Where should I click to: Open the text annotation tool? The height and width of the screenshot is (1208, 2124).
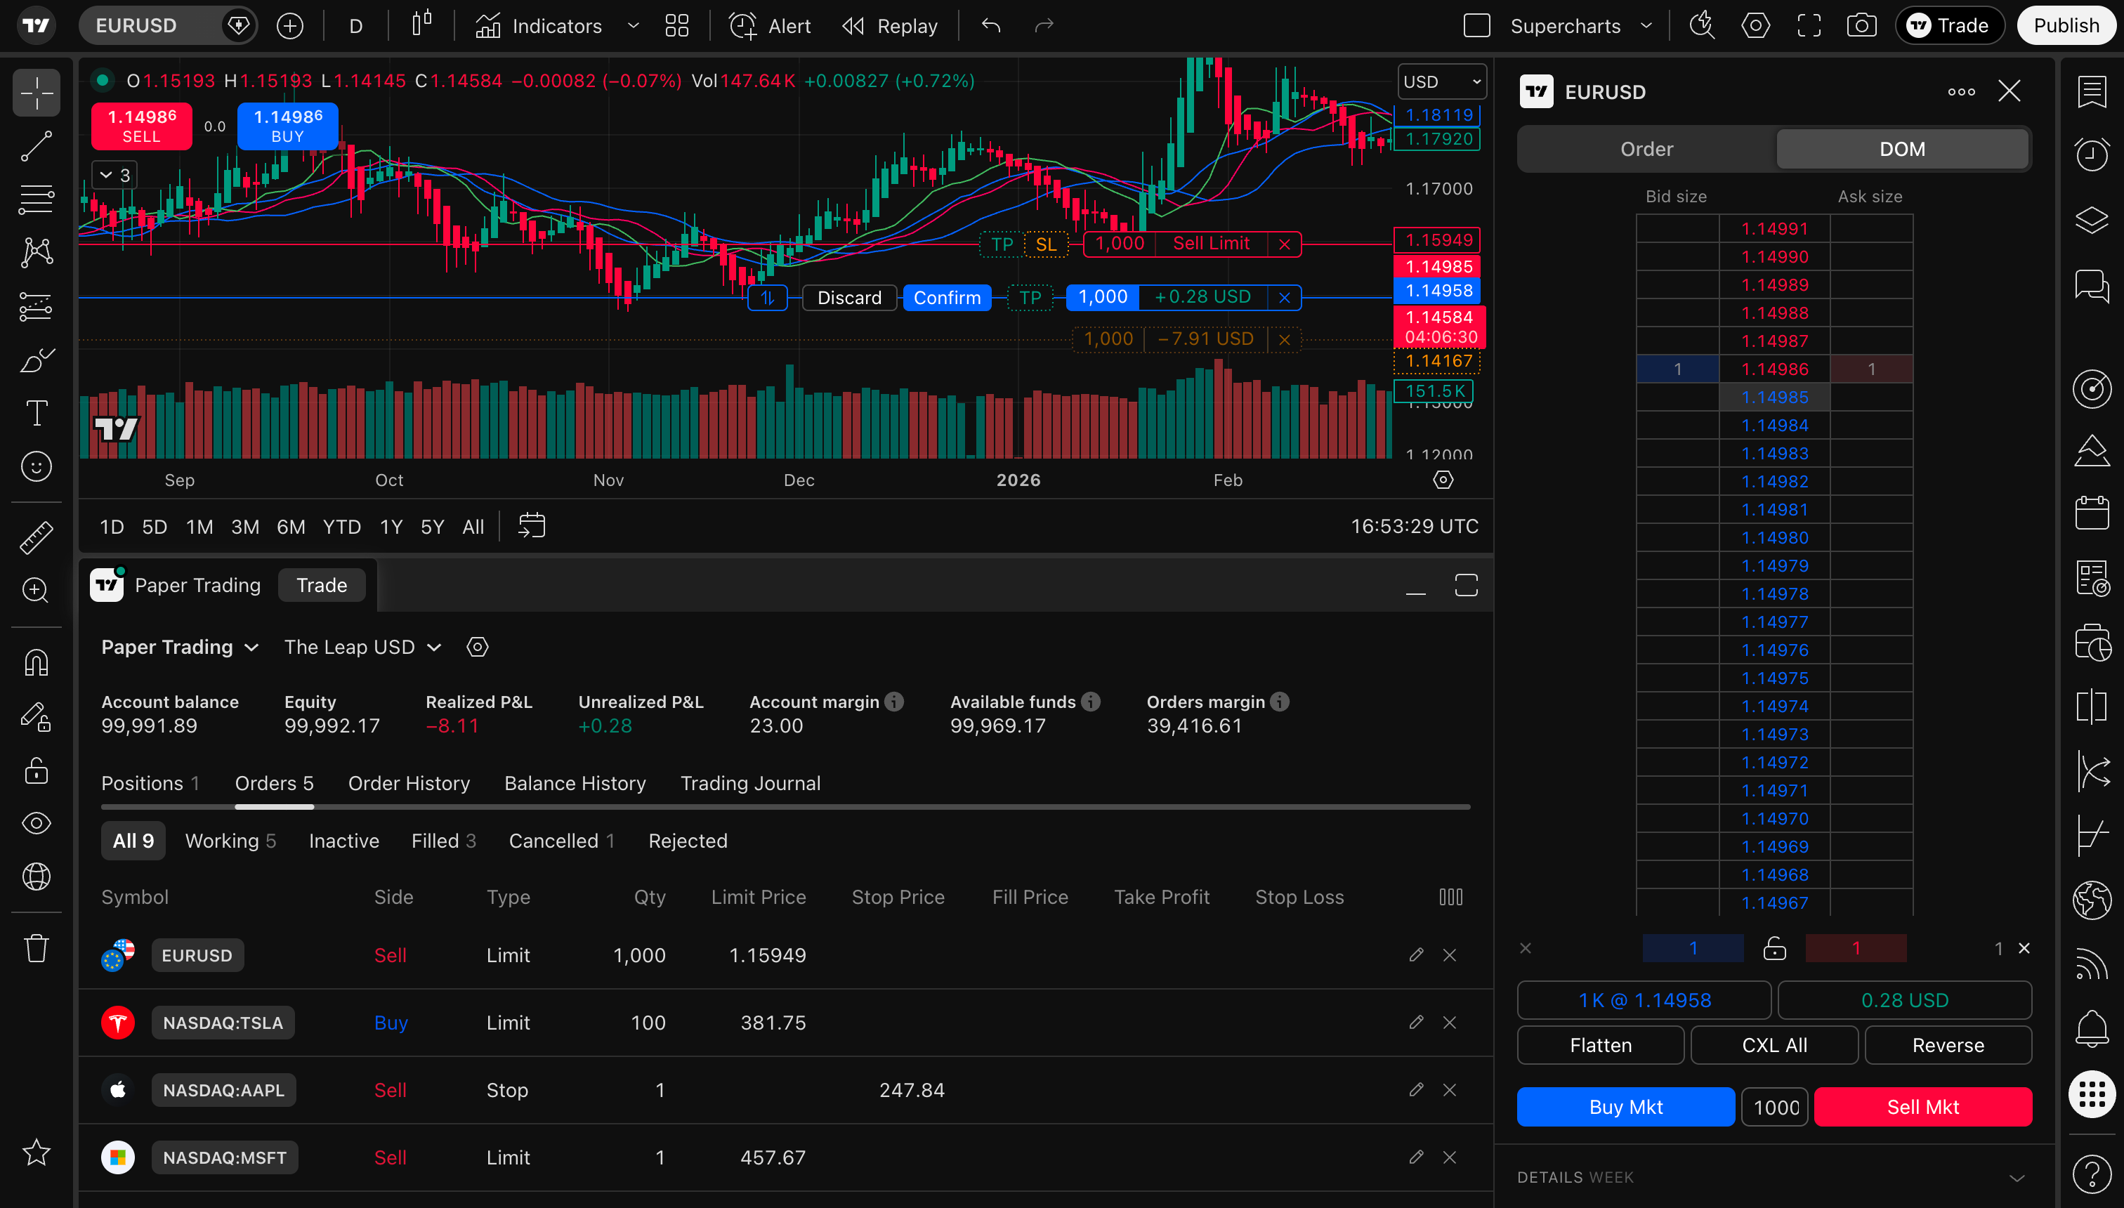[x=37, y=412]
